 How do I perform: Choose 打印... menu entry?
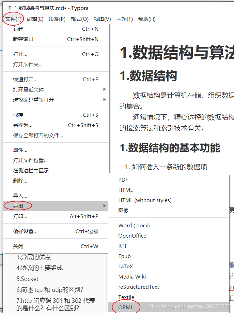tap(56, 216)
